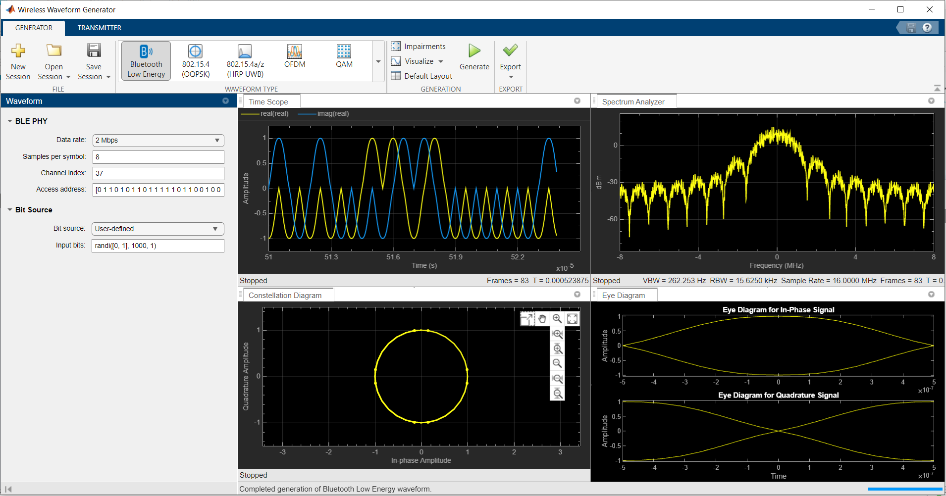Click the zoom out magnifier in Constellation Diagram
This screenshot has height=496, width=946.
pos(557,363)
